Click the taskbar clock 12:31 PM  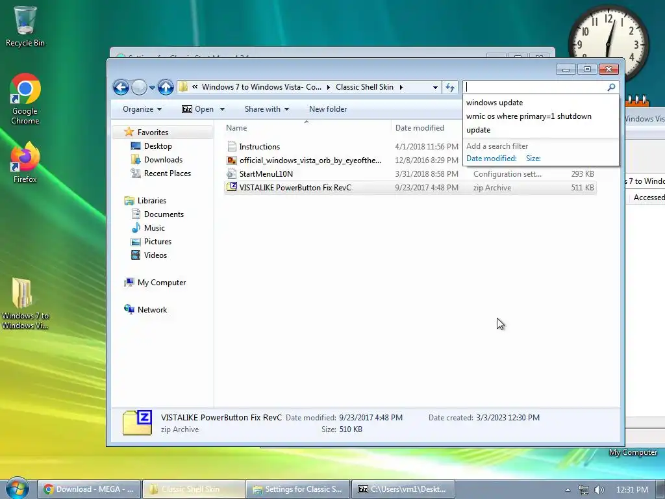(632, 490)
